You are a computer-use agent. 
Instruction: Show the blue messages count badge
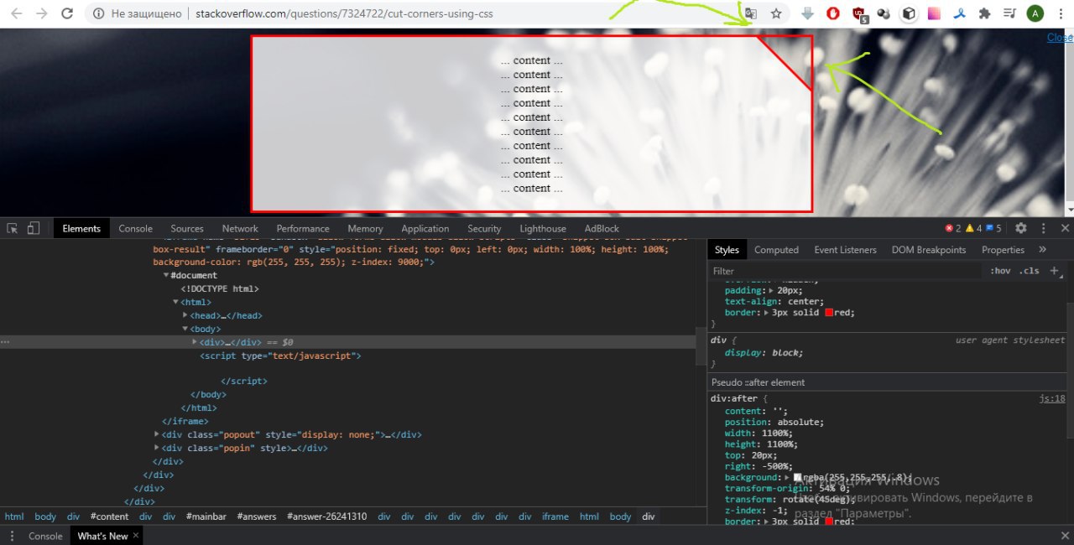pyautogui.click(x=993, y=228)
